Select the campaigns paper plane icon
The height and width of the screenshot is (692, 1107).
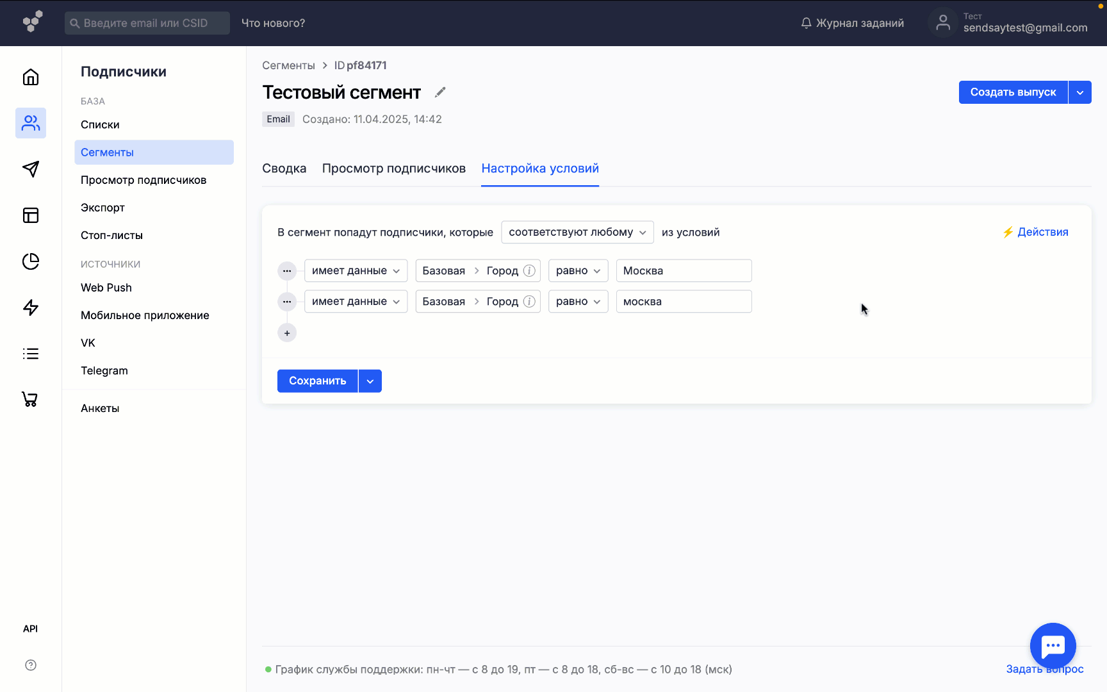tap(30, 169)
